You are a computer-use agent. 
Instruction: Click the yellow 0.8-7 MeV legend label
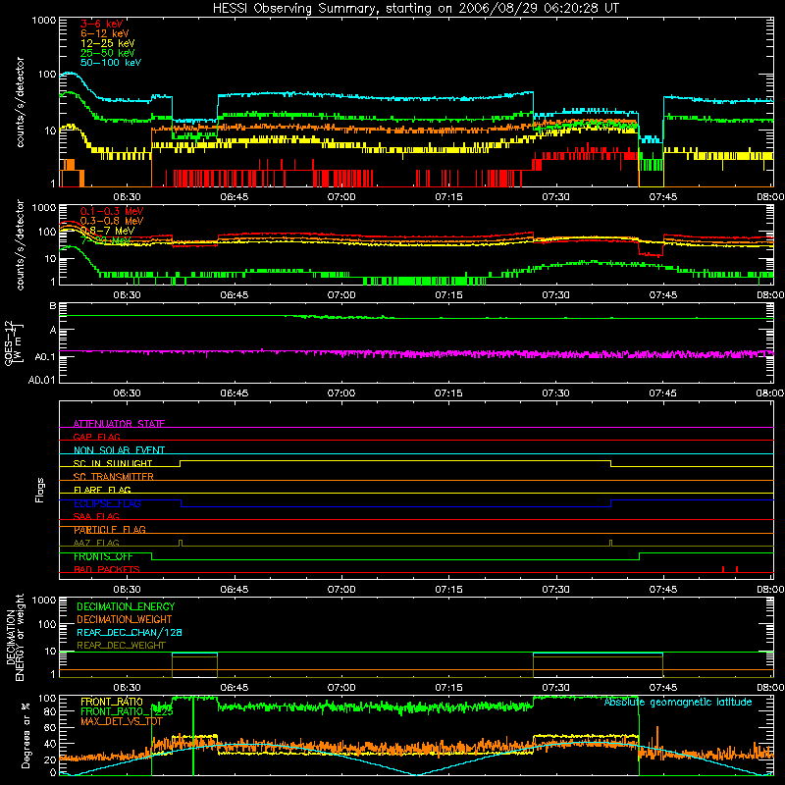pos(107,231)
